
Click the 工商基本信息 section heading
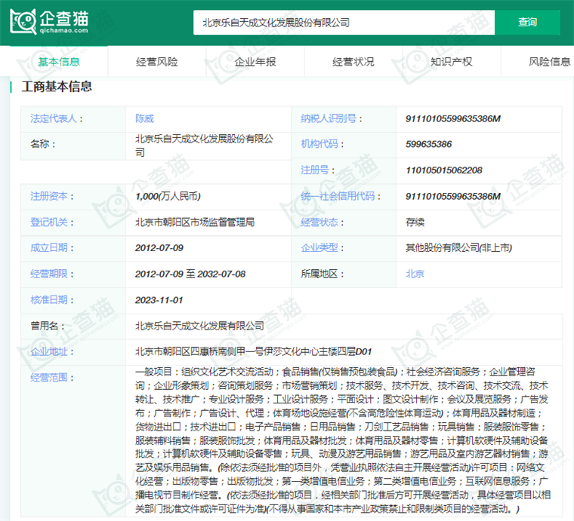click(57, 87)
